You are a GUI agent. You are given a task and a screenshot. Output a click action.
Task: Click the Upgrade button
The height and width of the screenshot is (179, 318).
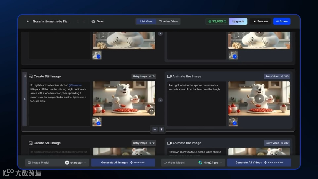coord(238,21)
